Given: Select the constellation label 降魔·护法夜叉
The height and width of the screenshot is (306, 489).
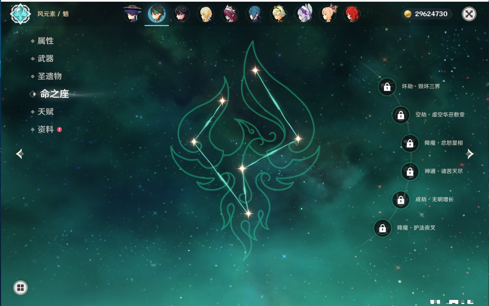Looking at the screenshot, I should (x=416, y=228).
